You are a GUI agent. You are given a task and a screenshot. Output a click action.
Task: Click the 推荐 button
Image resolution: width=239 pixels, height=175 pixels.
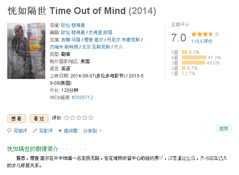coord(224,129)
